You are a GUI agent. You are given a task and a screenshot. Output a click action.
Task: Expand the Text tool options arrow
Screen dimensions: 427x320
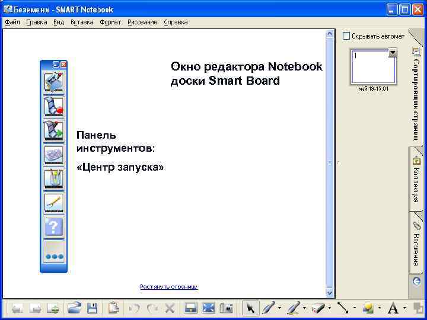[x=404, y=308]
